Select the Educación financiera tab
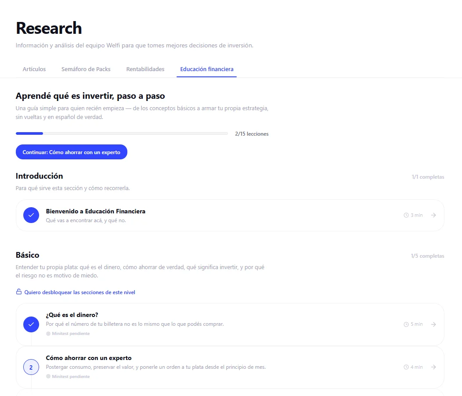462x396 pixels. pos(207,69)
